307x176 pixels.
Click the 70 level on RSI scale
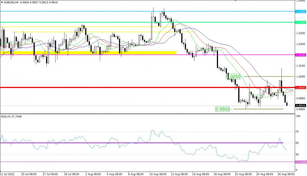pyautogui.click(x=298, y=131)
